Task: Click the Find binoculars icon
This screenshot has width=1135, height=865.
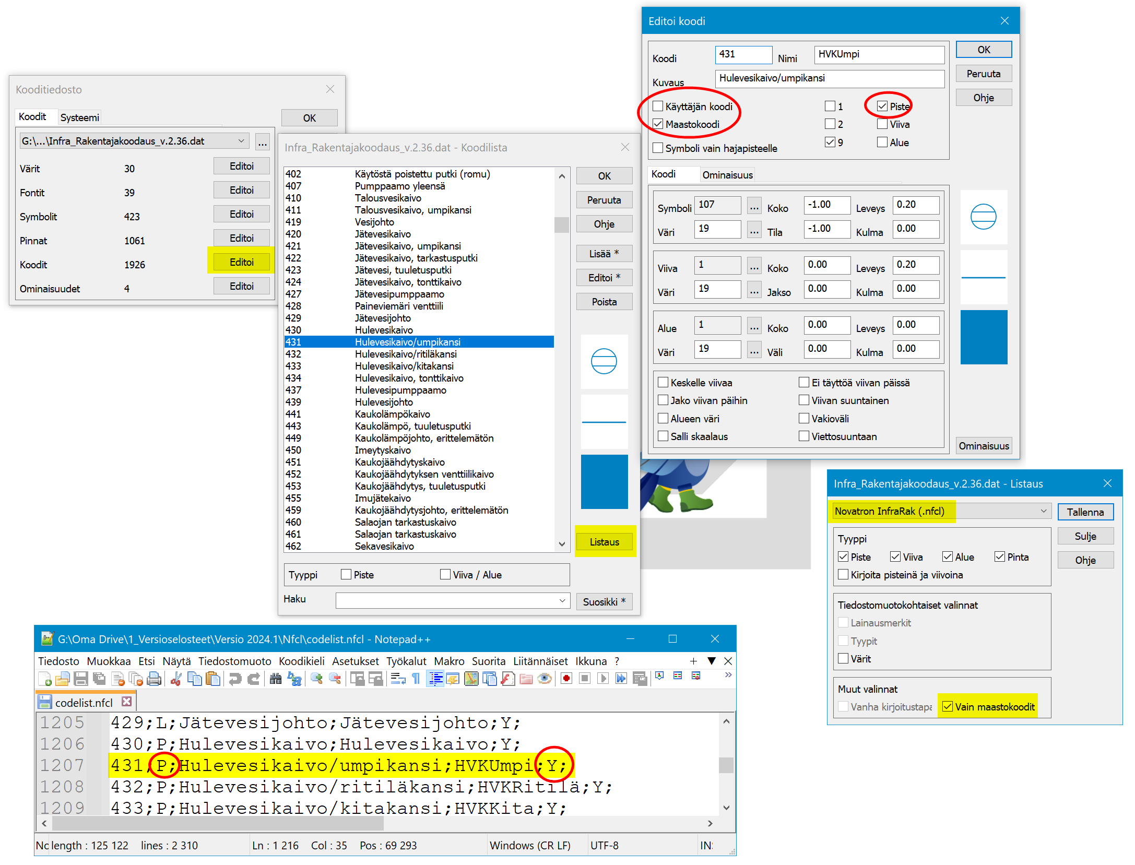Action: coord(276,679)
